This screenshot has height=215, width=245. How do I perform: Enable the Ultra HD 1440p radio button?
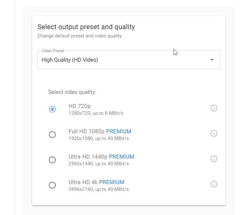click(x=52, y=160)
